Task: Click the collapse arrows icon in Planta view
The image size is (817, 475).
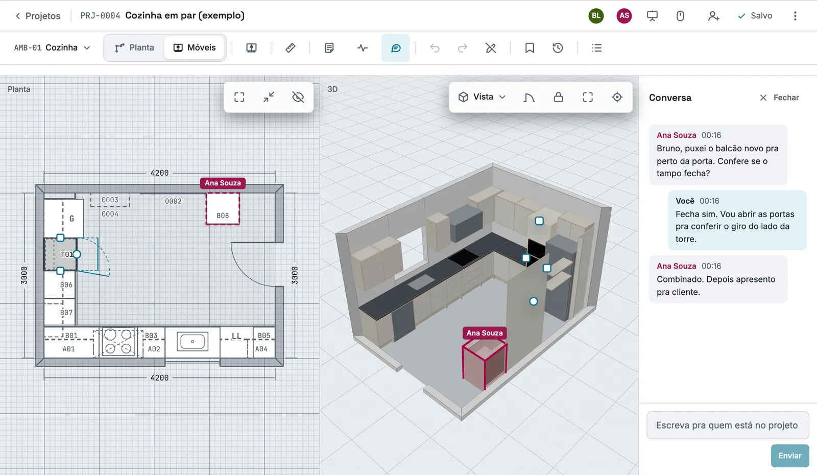Action: [269, 97]
